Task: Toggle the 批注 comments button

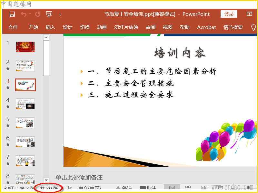Action: [148, 188]
